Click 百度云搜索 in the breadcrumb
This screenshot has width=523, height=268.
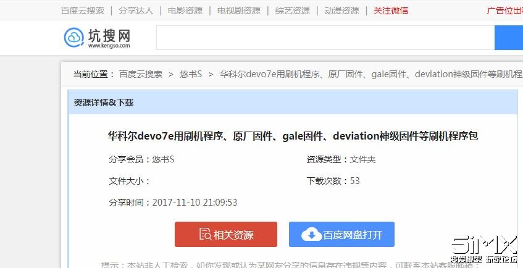pyautogui.click(x=141, y=74)
